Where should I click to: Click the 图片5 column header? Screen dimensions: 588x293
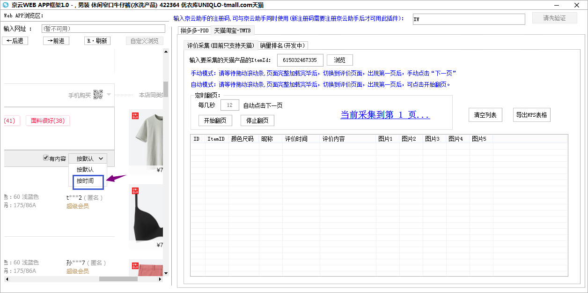481,139
